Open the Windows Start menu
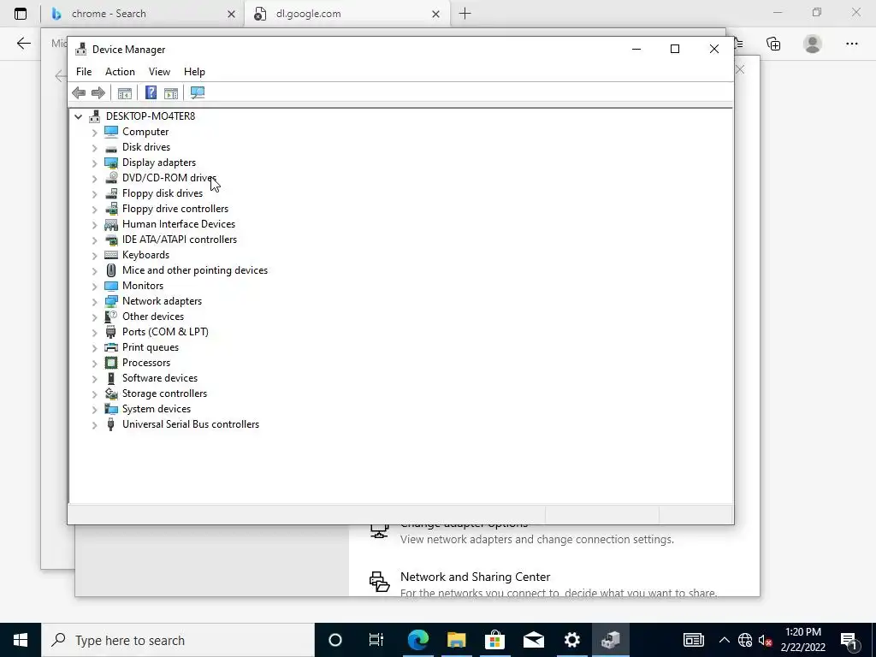Image resolution: width=876 pixels, height=657 pixels. [x=21, y=640]
